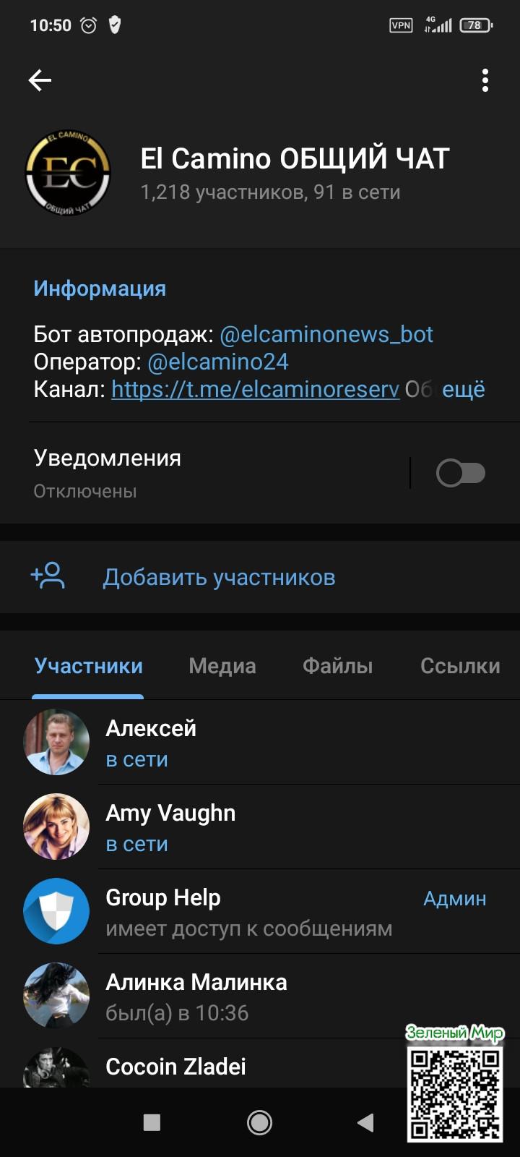Open Алексей's profile avatar
520x1157 pixels.
click(56, 742)
